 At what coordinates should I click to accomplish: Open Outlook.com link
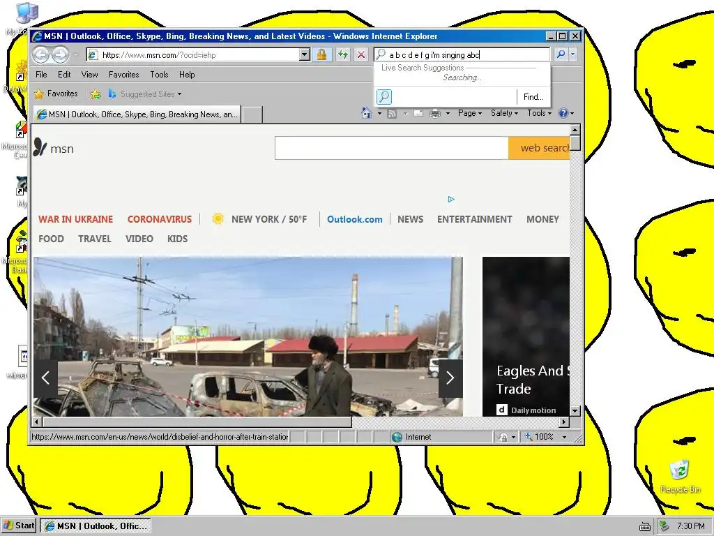pos(355,219)
